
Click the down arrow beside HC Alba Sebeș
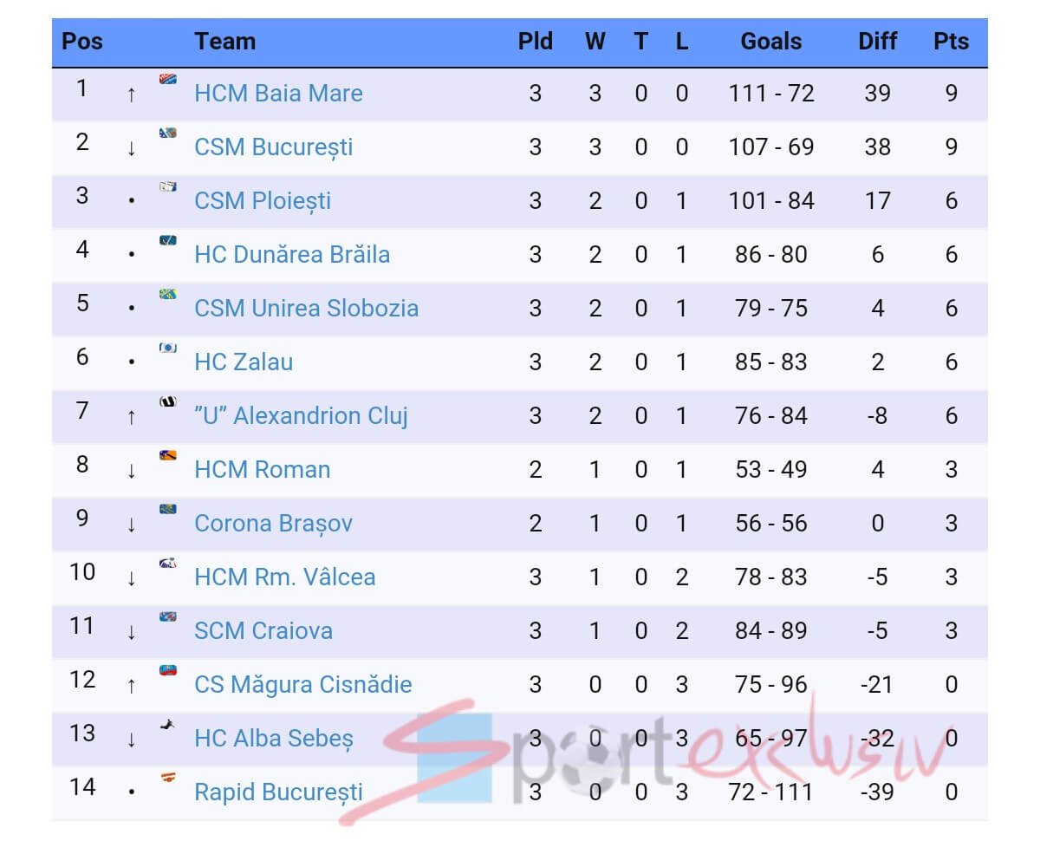point(131,740)
